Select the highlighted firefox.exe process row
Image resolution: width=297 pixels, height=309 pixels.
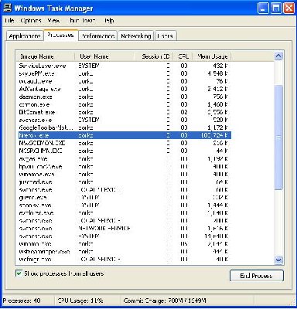pyautogui.click(x=124, y=135)
